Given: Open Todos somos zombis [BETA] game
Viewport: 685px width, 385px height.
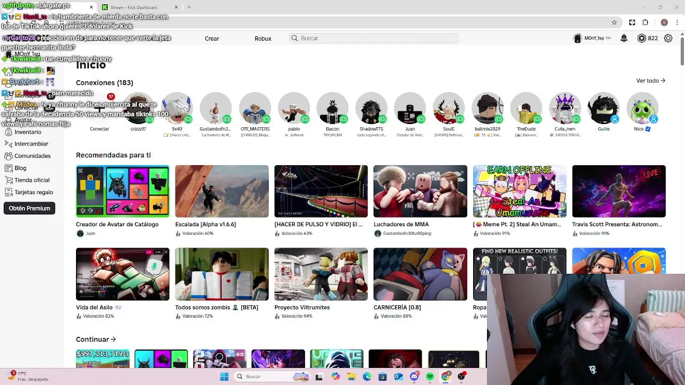Looking at the screenshot, I should click(x=222, y=274).
